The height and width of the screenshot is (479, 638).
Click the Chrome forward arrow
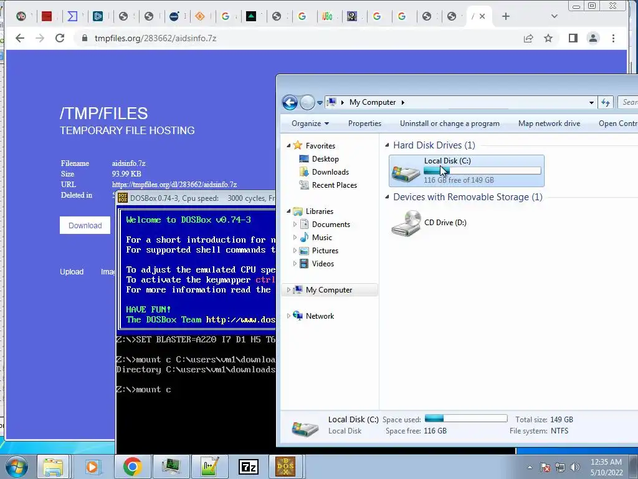tap(40, 38)
